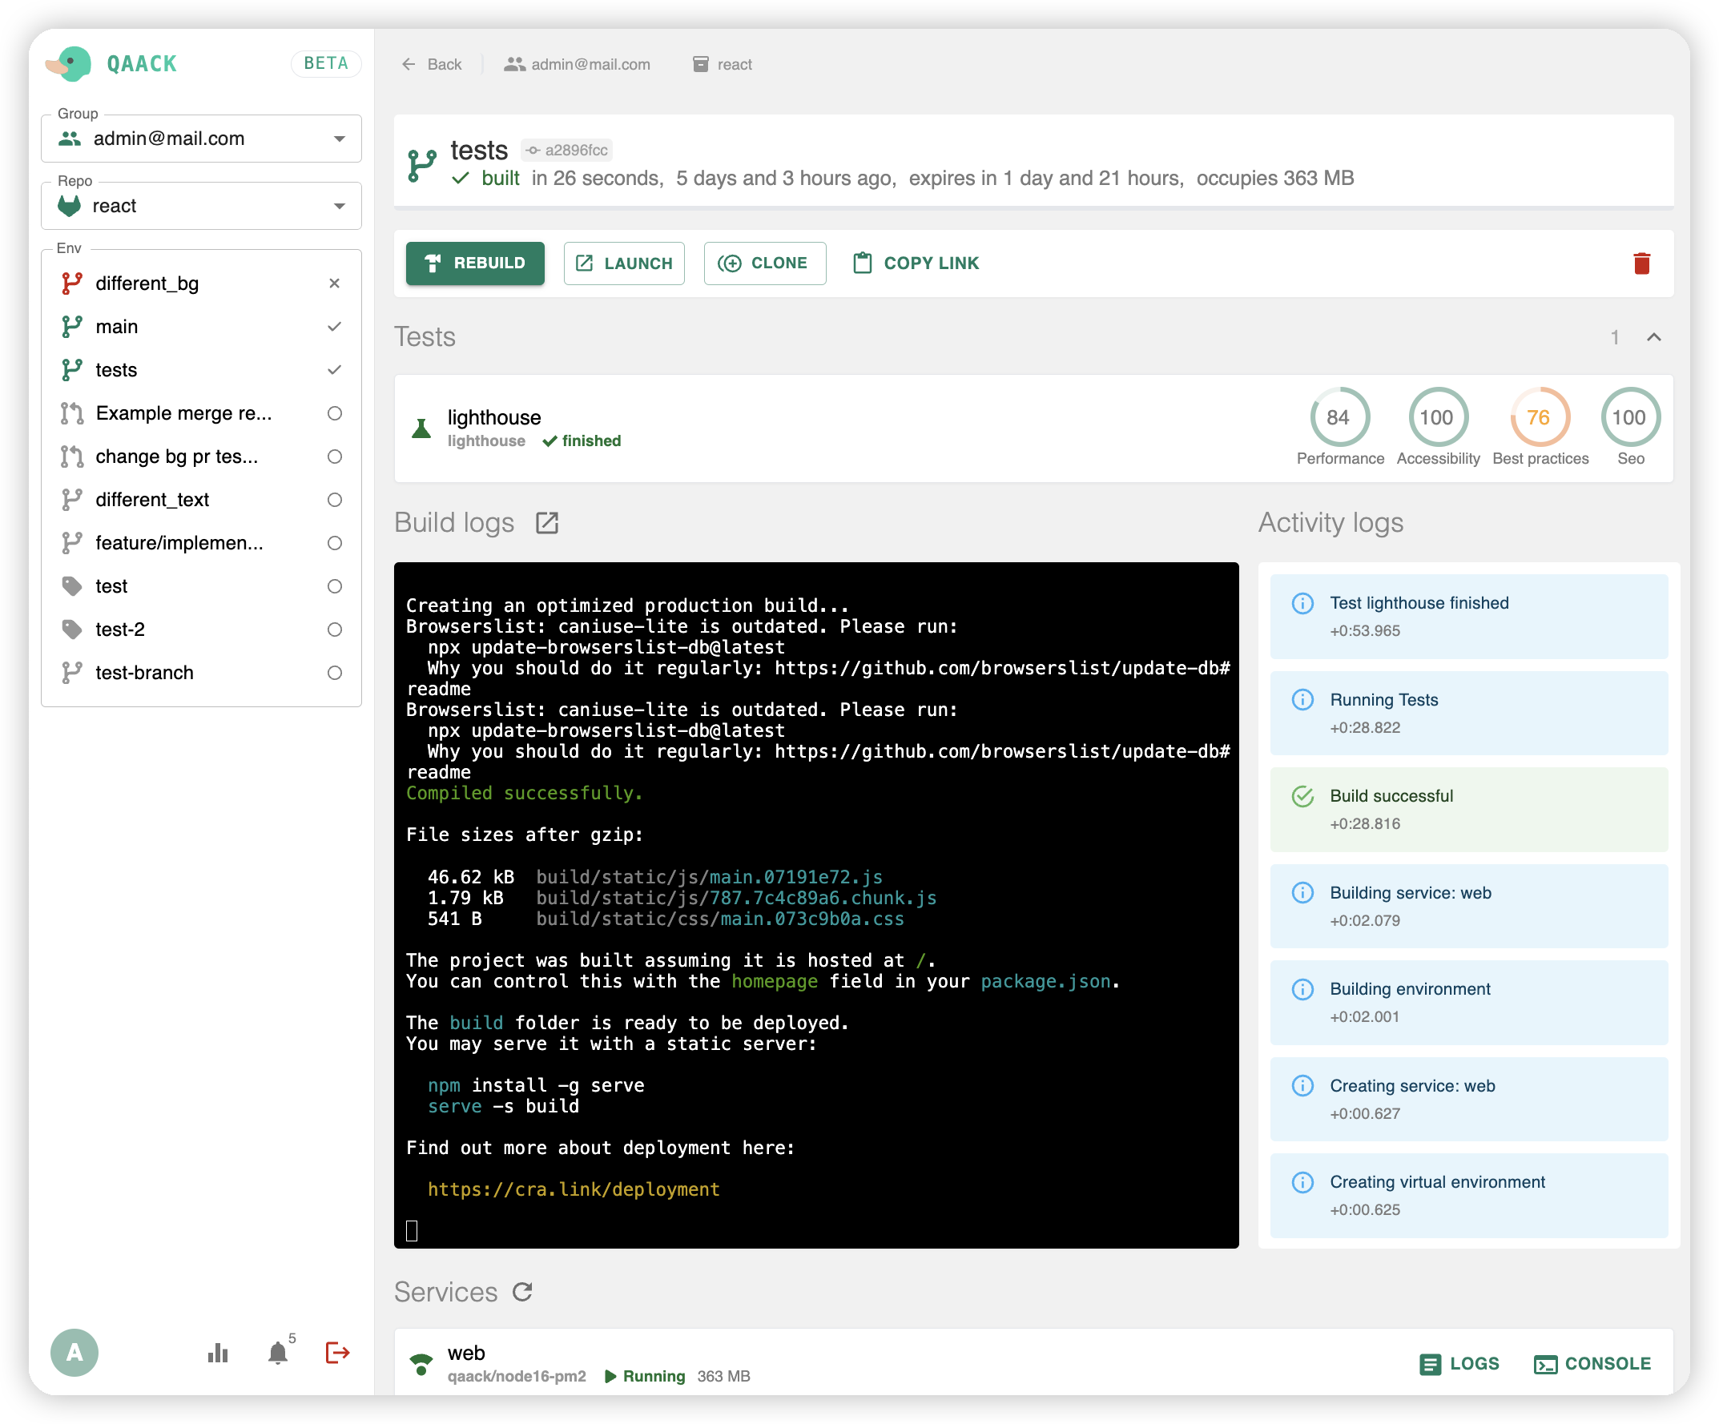
Task: Open the statistics bar chart icon
Action: point(218,1353)
